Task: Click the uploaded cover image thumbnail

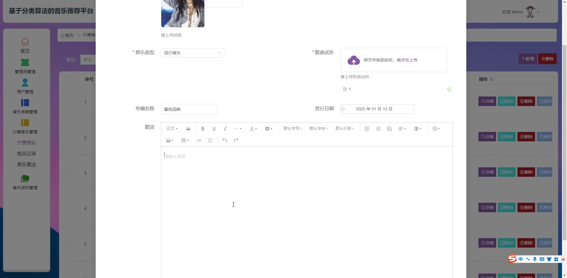Action: click(x=183, y=14)
